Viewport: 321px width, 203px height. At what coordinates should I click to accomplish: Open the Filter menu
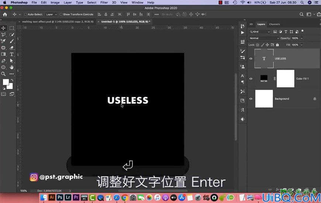(x=104, y=3)
